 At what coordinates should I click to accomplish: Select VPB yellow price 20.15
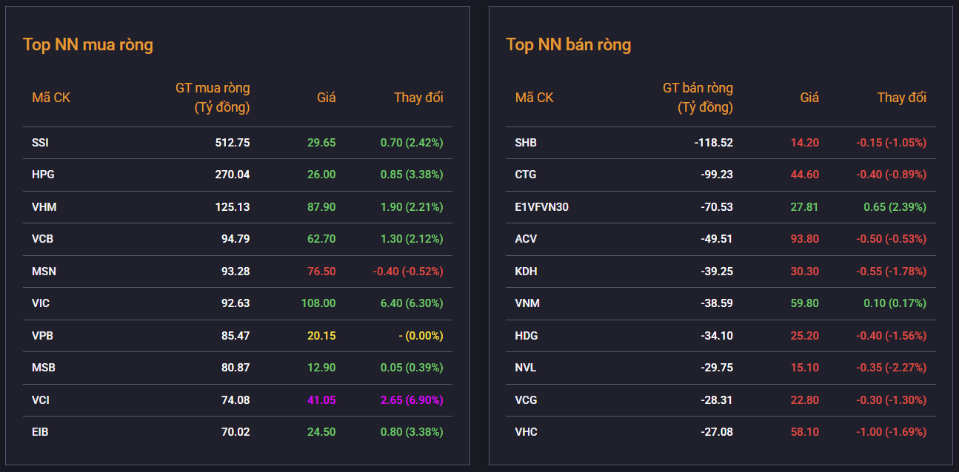[x=322, y=336]
